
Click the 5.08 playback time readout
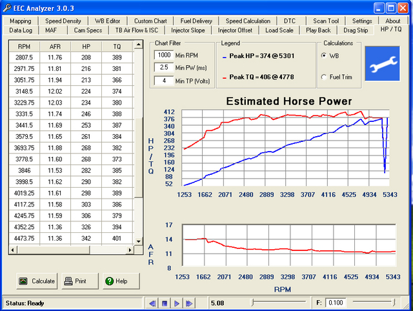click(217, 303)
